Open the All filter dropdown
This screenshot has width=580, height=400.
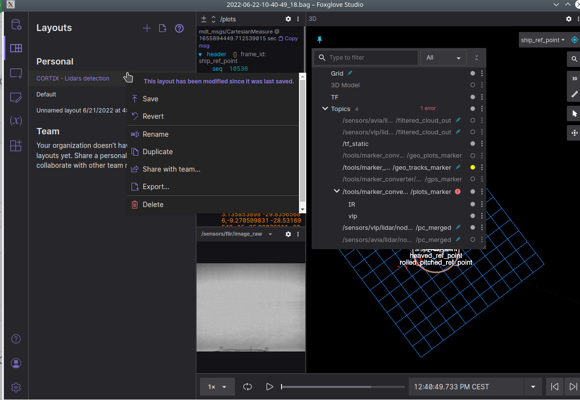[x=444, y=58]
